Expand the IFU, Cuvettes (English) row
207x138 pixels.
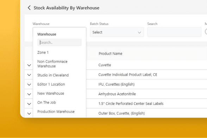click(29, 84)
